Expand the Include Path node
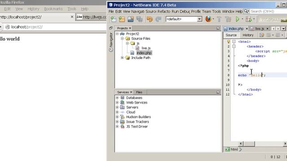This screenshot has height=161, width=287. point(122,58)
